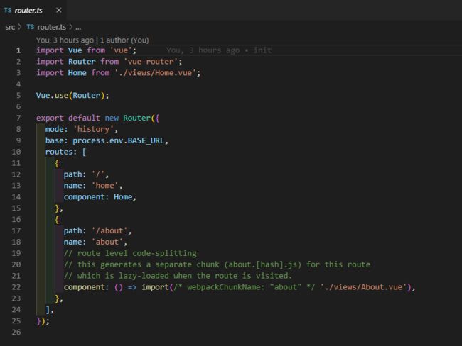This screenshot has height=346, width=462.
Task: Click the 'home' name string
Action: click(x=105, y=186)
